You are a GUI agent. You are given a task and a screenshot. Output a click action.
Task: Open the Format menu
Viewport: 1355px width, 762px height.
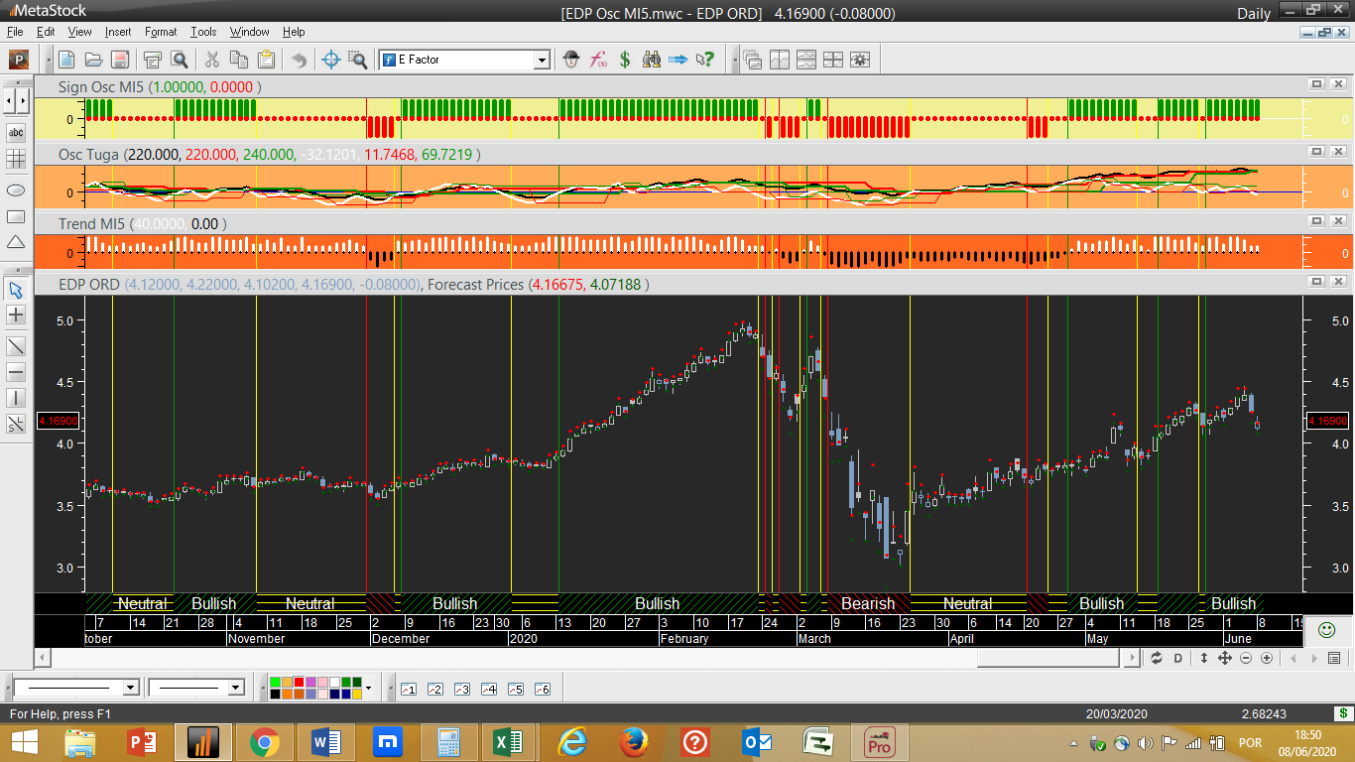pos(161,32)
